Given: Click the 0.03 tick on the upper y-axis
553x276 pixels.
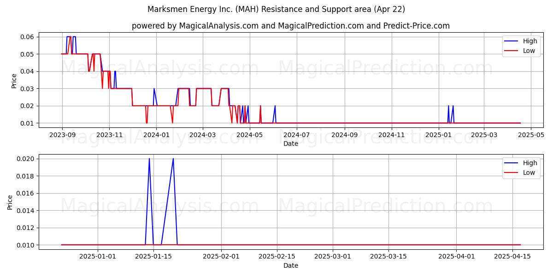Looking at the screenshot, I should click(x=27, y=89).
